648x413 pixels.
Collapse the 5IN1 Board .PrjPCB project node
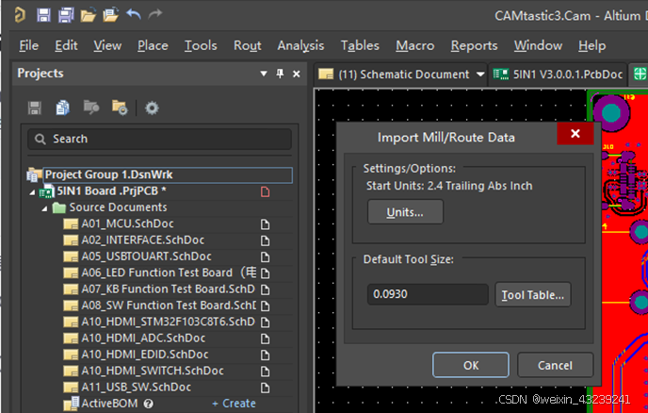coord(32,192)
